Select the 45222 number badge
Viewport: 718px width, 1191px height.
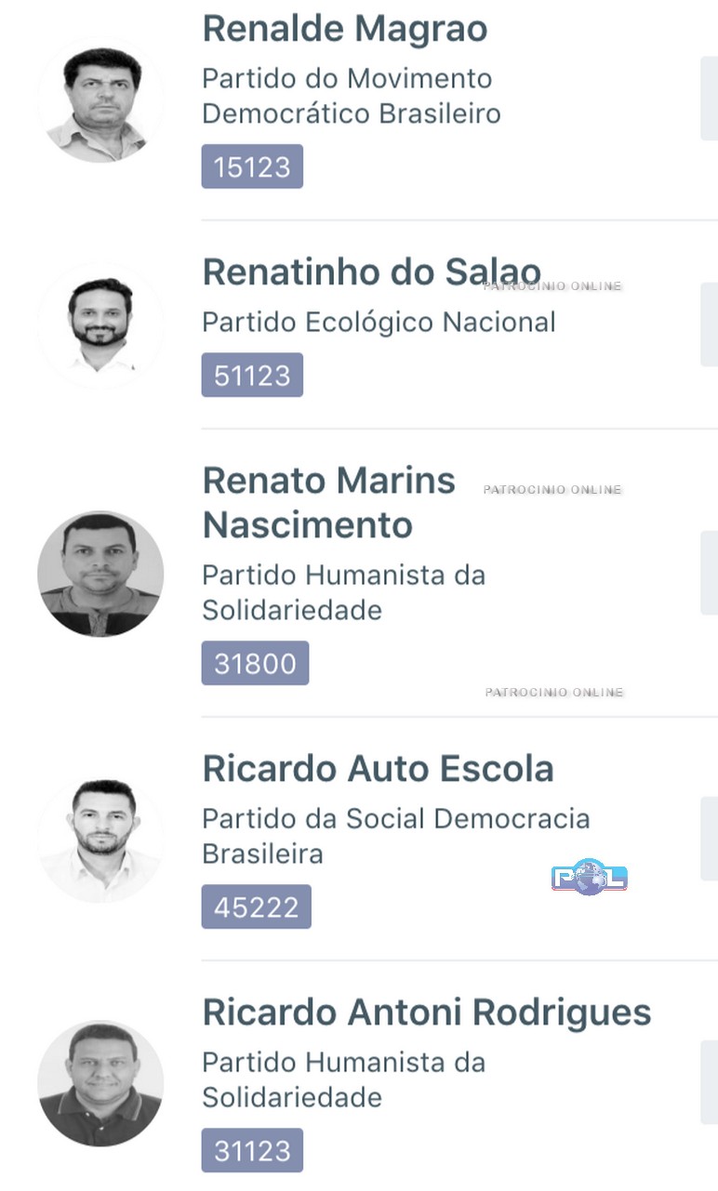pyautogui.click(x=256, y=907)
